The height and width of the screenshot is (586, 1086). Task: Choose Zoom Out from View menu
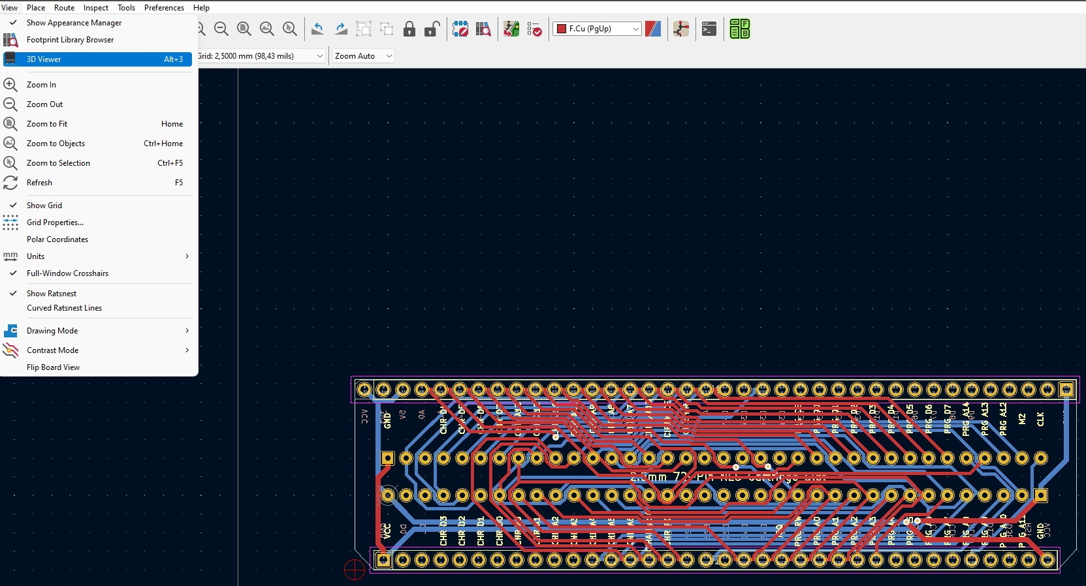point(98,104)
